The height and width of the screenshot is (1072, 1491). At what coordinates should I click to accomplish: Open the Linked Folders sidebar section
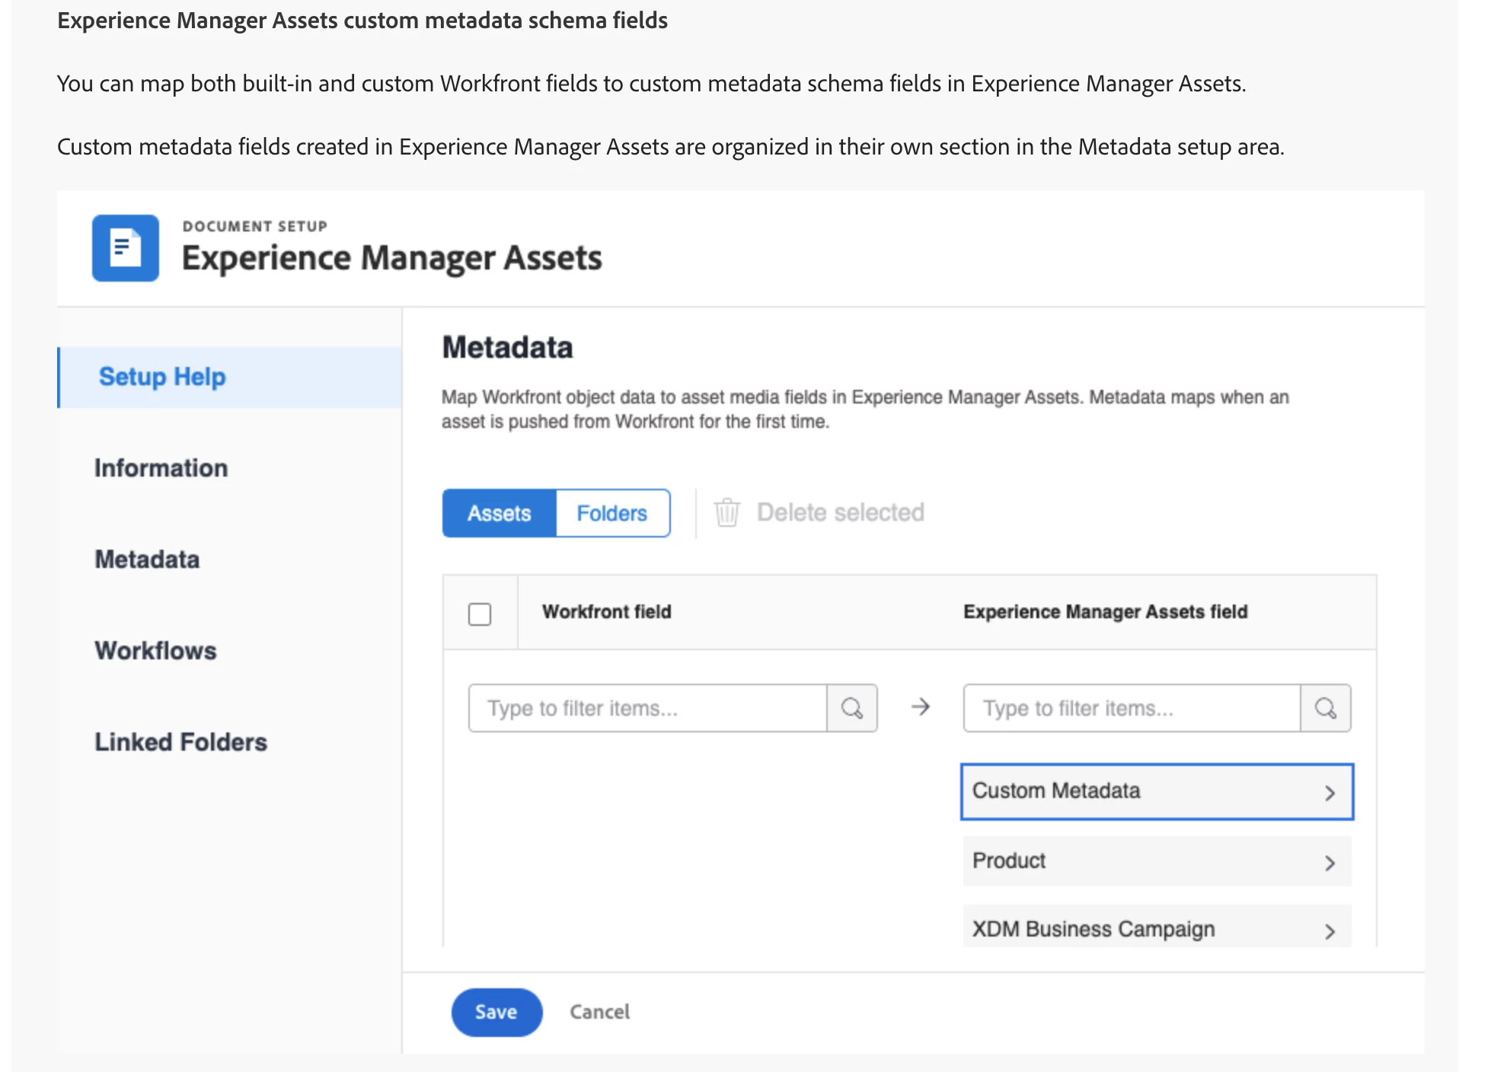click(181, 742)
